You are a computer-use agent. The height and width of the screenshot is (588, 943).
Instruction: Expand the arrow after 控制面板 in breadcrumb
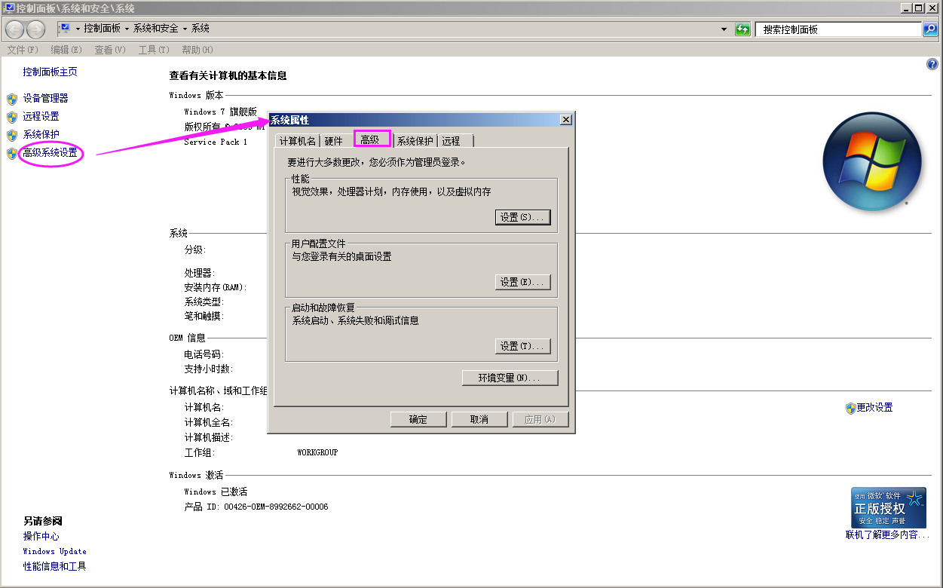pos(127,29)
